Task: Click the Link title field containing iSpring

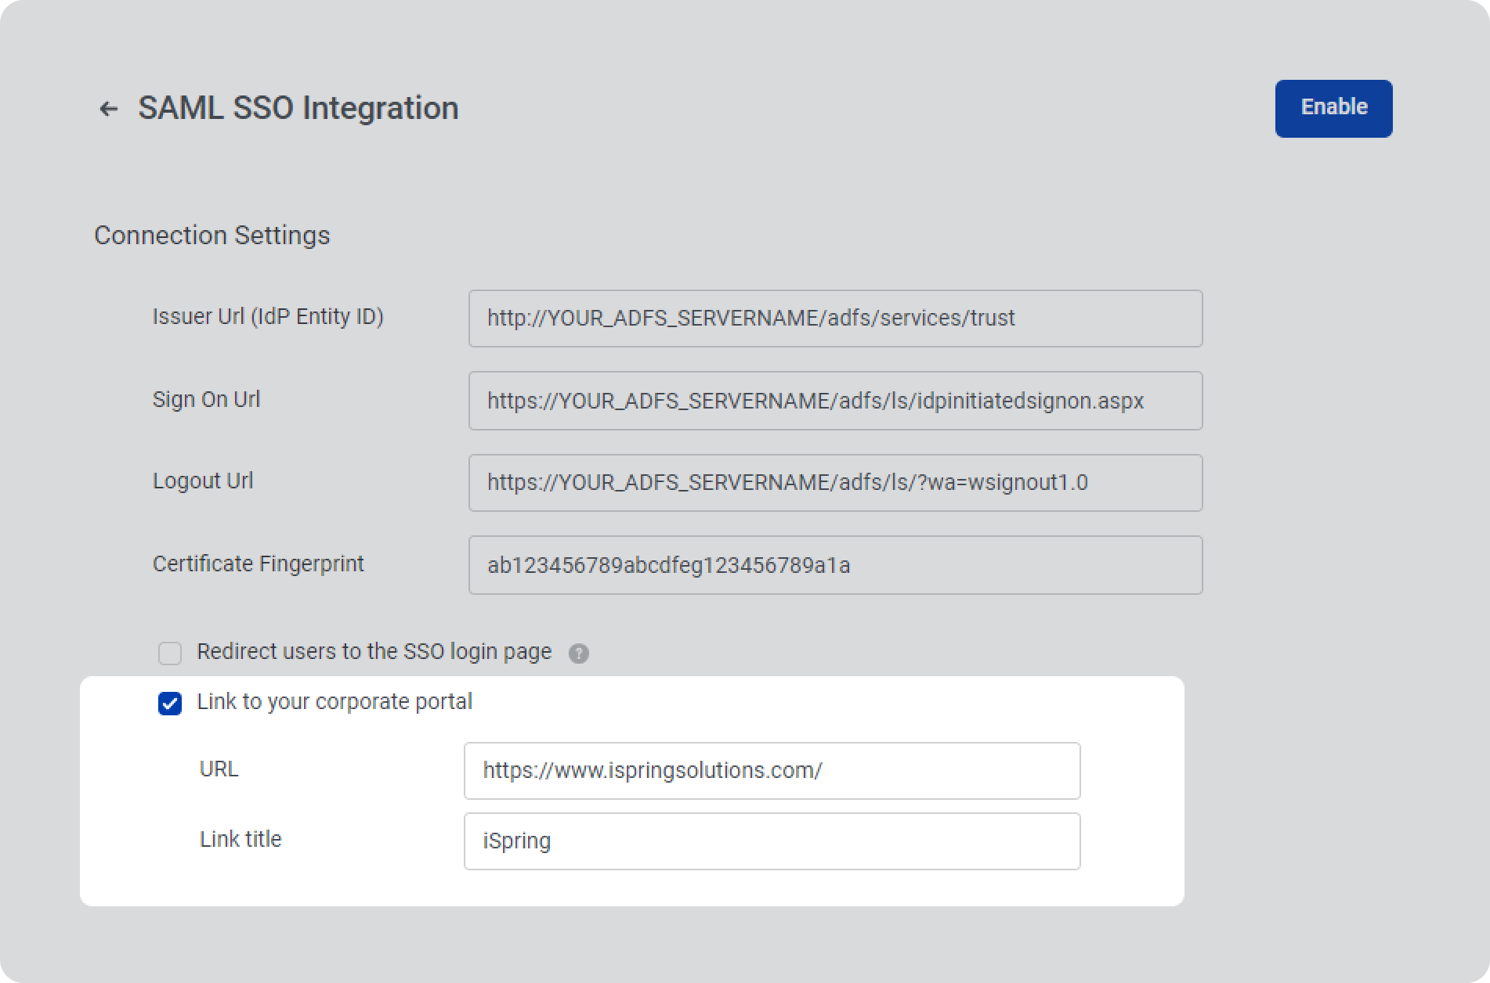Action: [772, 841]
